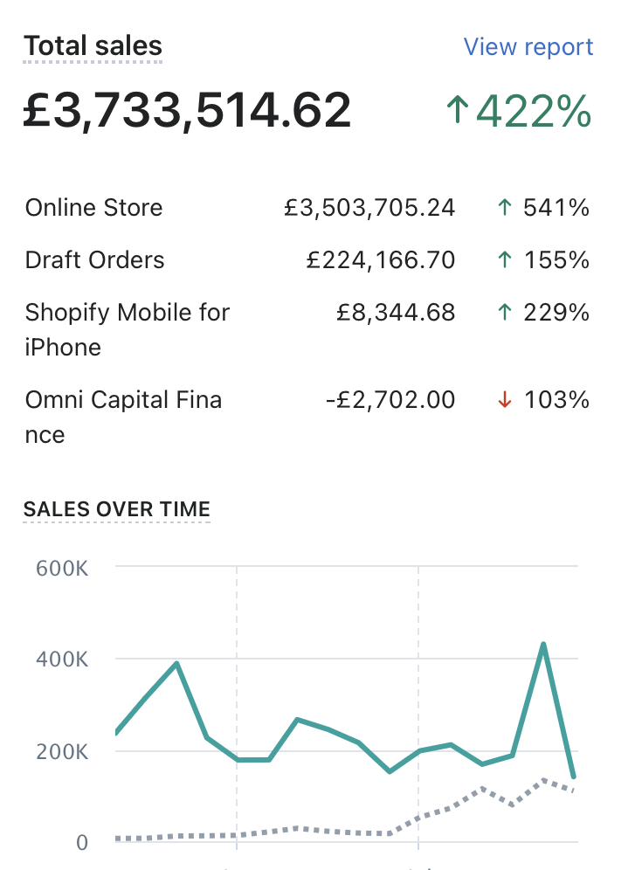
Task: Click the red down arrow beside 103%
Action: pos(503,400)
